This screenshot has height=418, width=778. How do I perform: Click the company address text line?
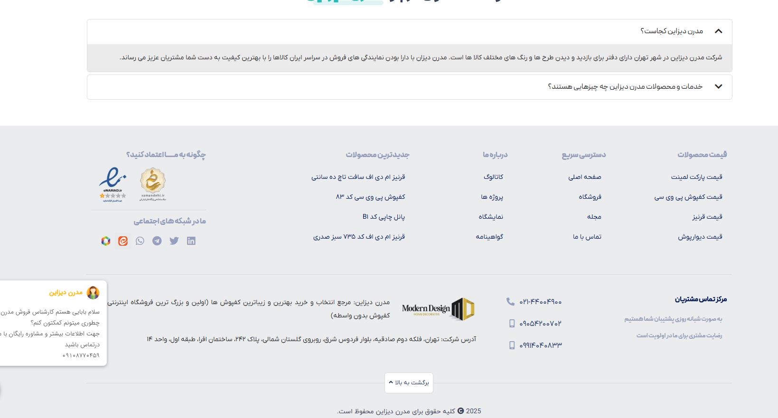coord(311,339)
